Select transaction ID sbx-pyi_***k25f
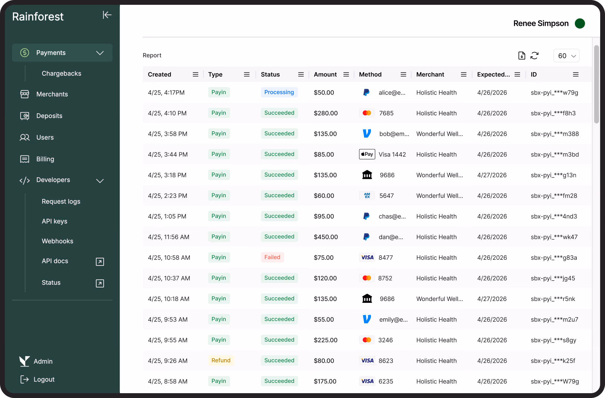 (553, 361)
